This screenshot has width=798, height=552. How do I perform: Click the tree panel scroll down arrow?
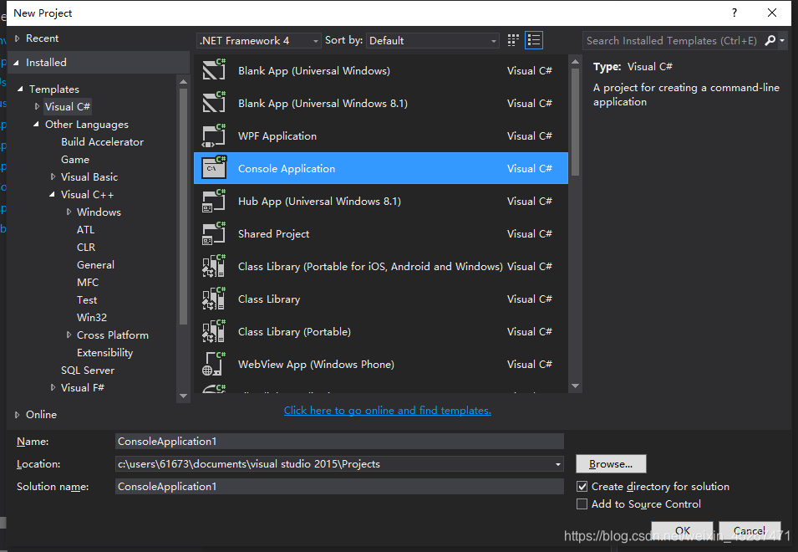(x=183, y=396)
